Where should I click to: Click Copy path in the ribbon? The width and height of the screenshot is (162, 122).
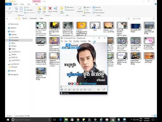[28, 10]
